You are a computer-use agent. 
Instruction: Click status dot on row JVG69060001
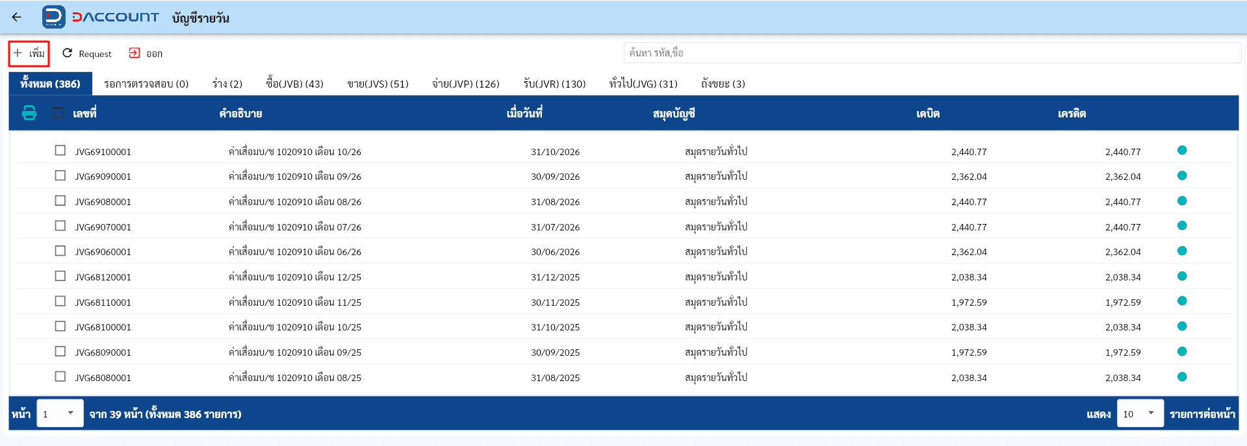(1182, 251)
